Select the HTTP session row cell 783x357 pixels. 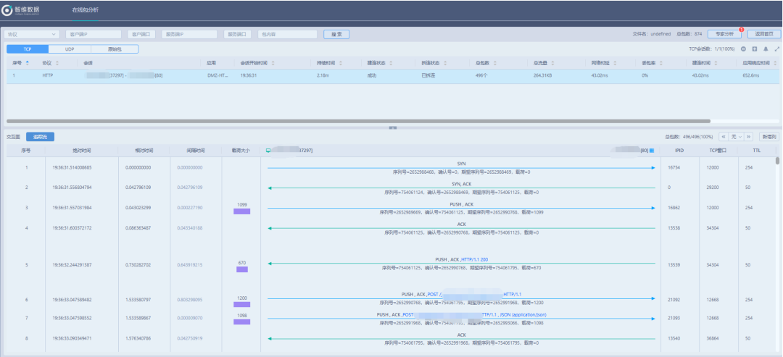click(48, 76)
